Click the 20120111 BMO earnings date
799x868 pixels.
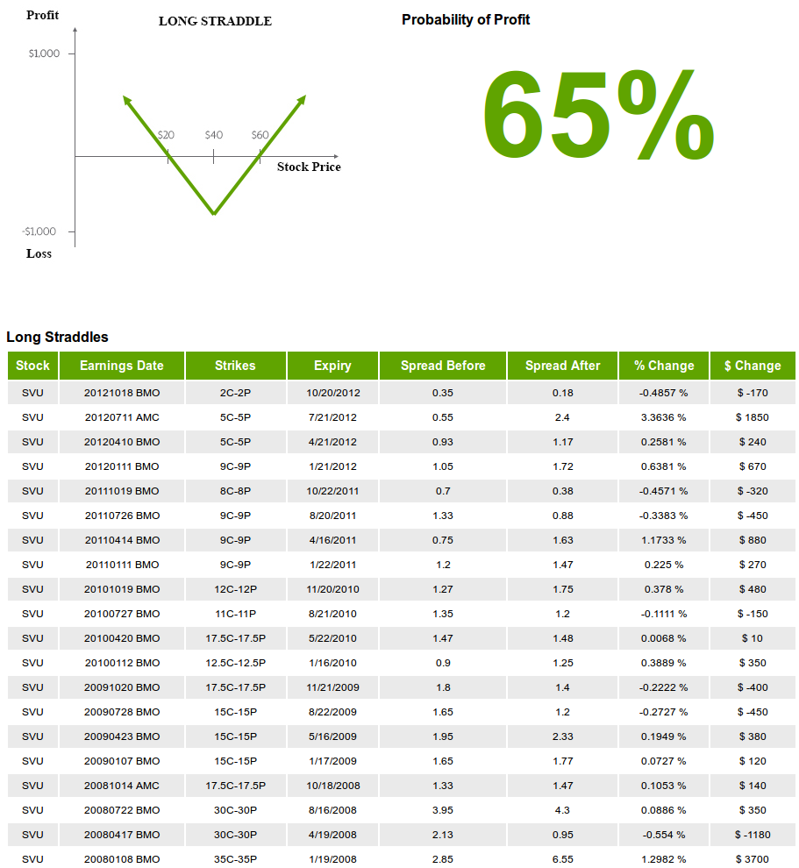point(121,466)
